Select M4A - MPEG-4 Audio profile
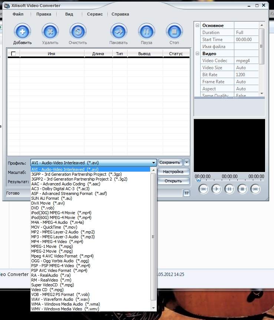274x320 pixels. pos(90,222)
